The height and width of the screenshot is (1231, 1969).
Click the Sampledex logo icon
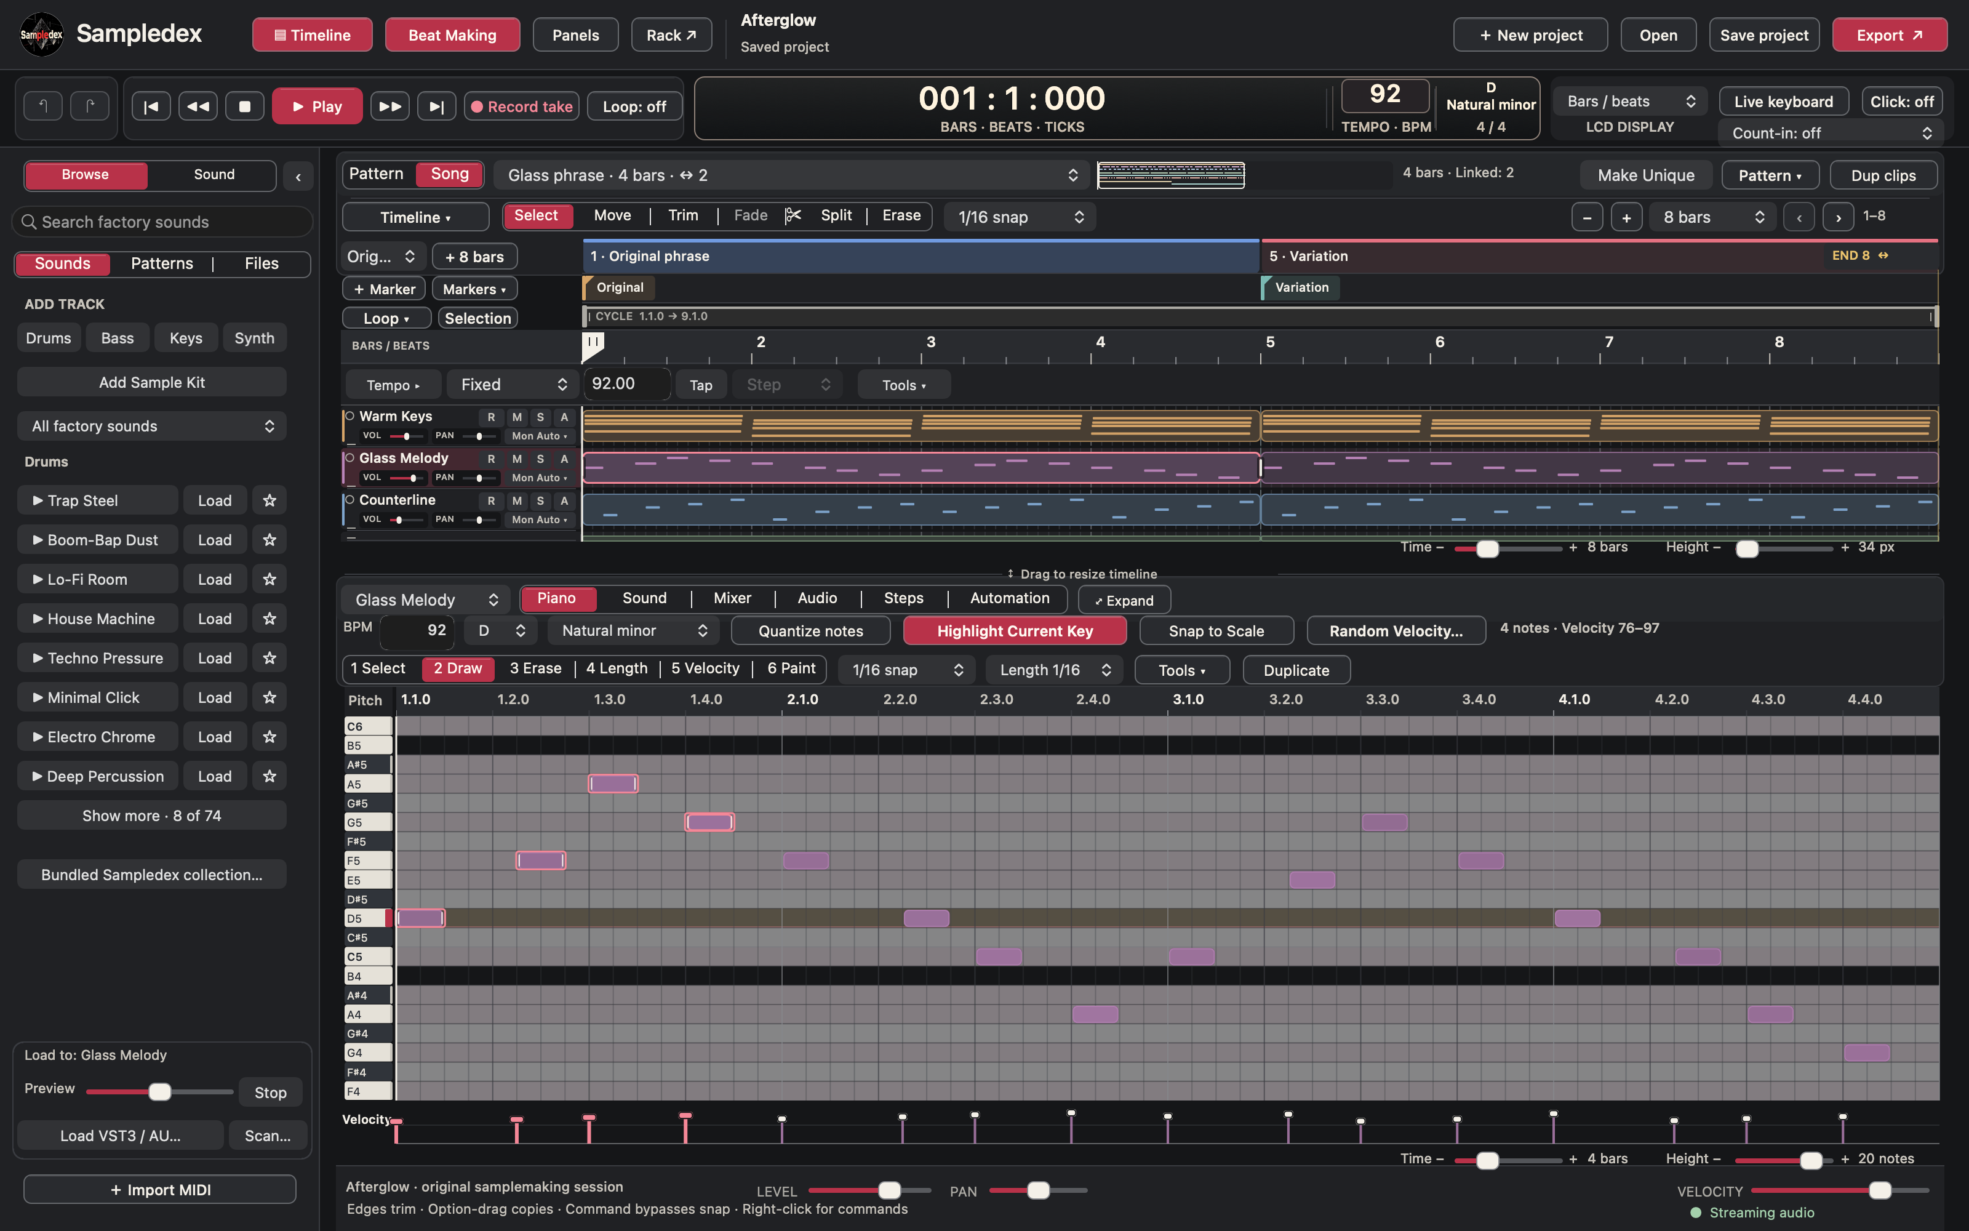[x=41, y=34]
